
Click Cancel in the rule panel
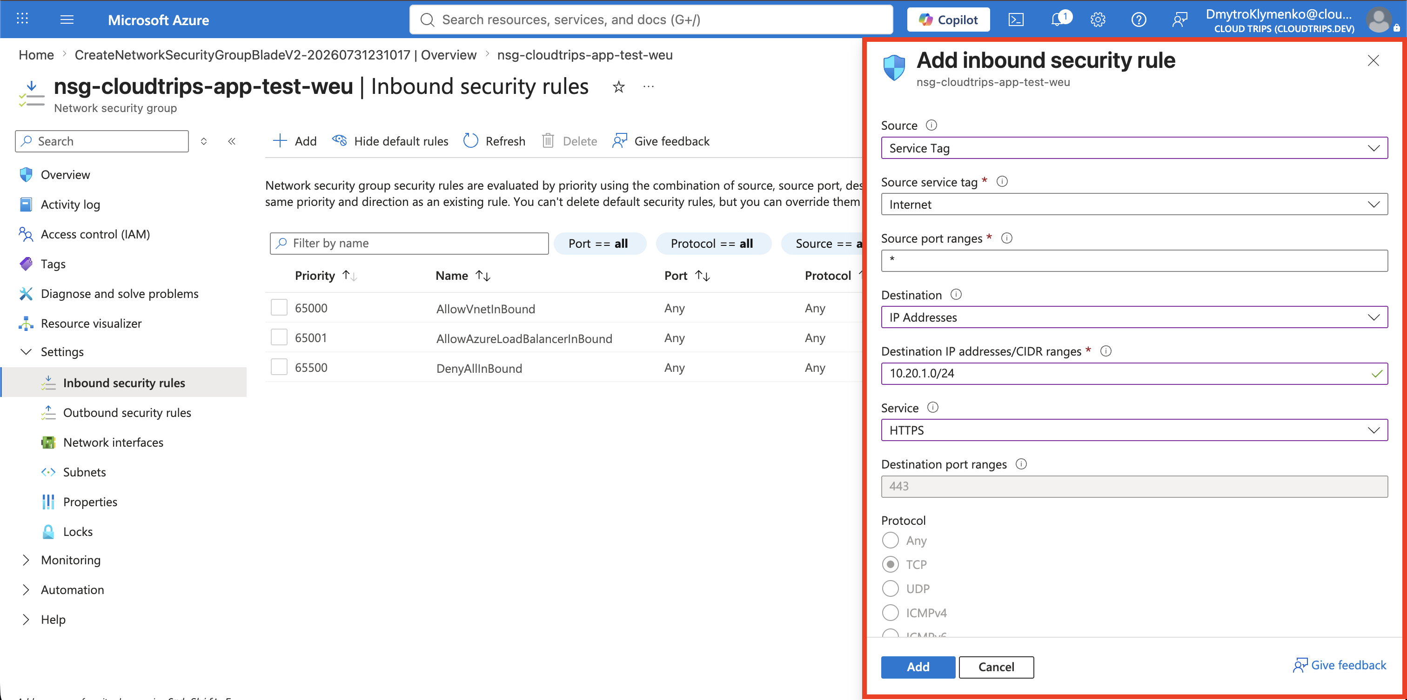(x=996, y=667)
